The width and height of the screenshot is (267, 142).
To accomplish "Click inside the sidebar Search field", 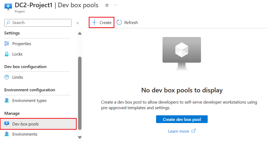I will click(38, 23).
